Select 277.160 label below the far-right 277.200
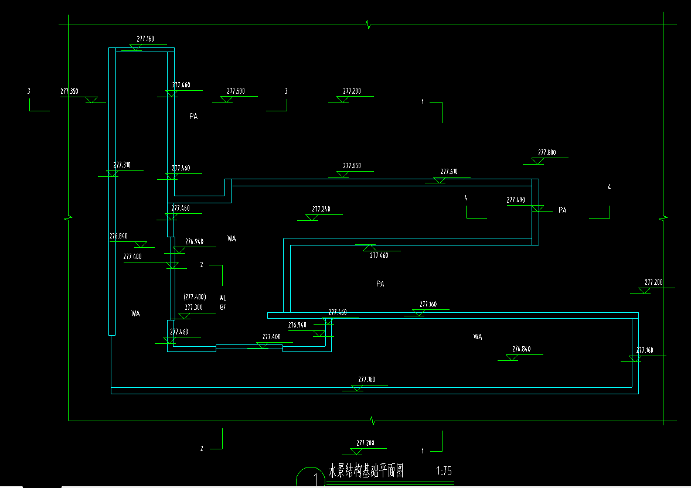The width and height of the screenshot is (691, 488). point(645,350)
